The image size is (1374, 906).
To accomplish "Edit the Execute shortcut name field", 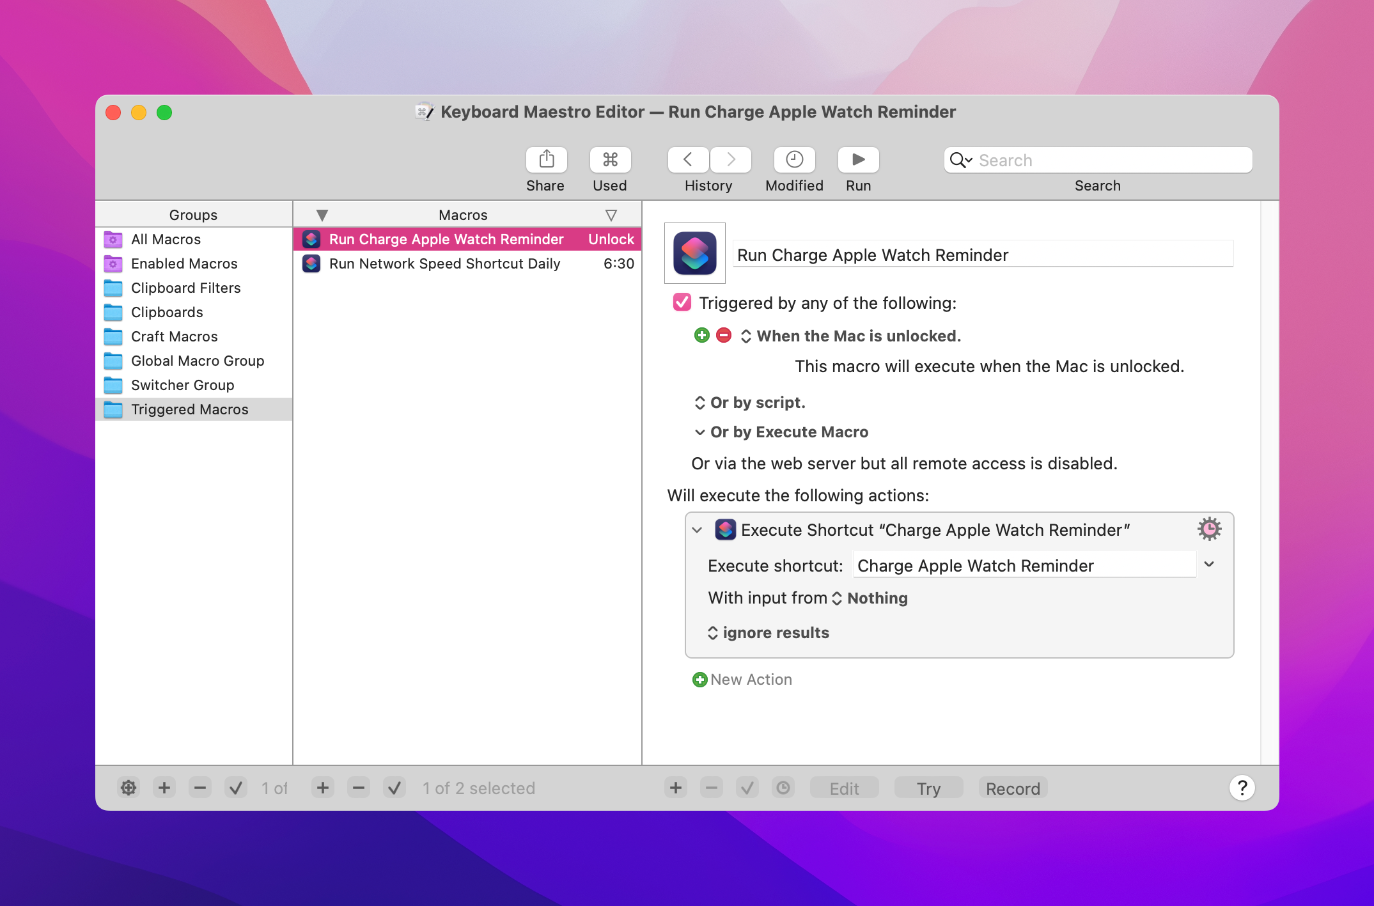I will coord(1024,565).
